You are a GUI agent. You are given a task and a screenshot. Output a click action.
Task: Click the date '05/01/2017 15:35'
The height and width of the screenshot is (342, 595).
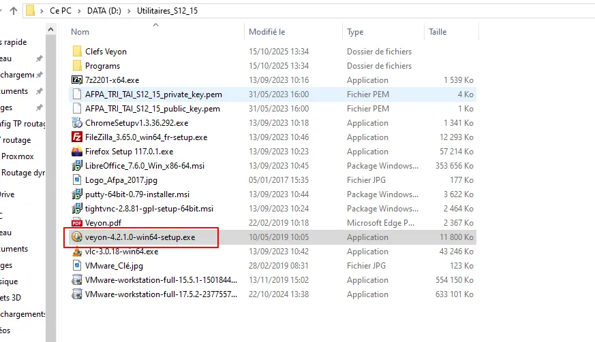point(279,180)
